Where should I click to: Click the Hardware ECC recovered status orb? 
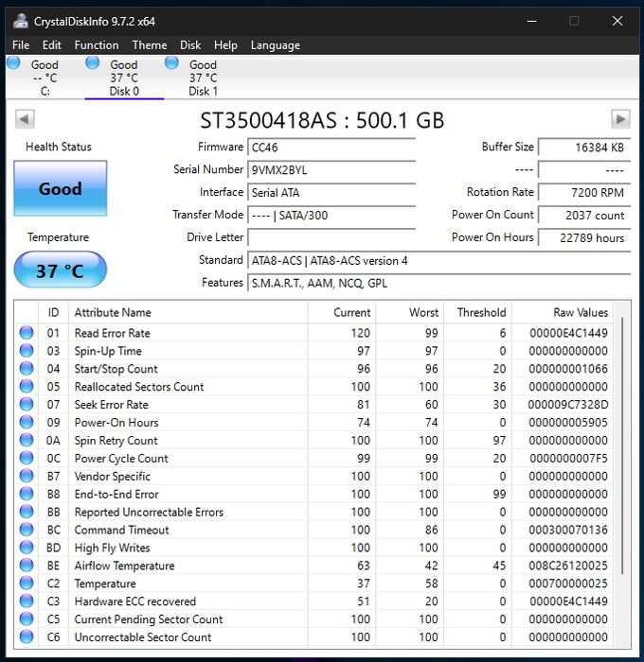27,601
